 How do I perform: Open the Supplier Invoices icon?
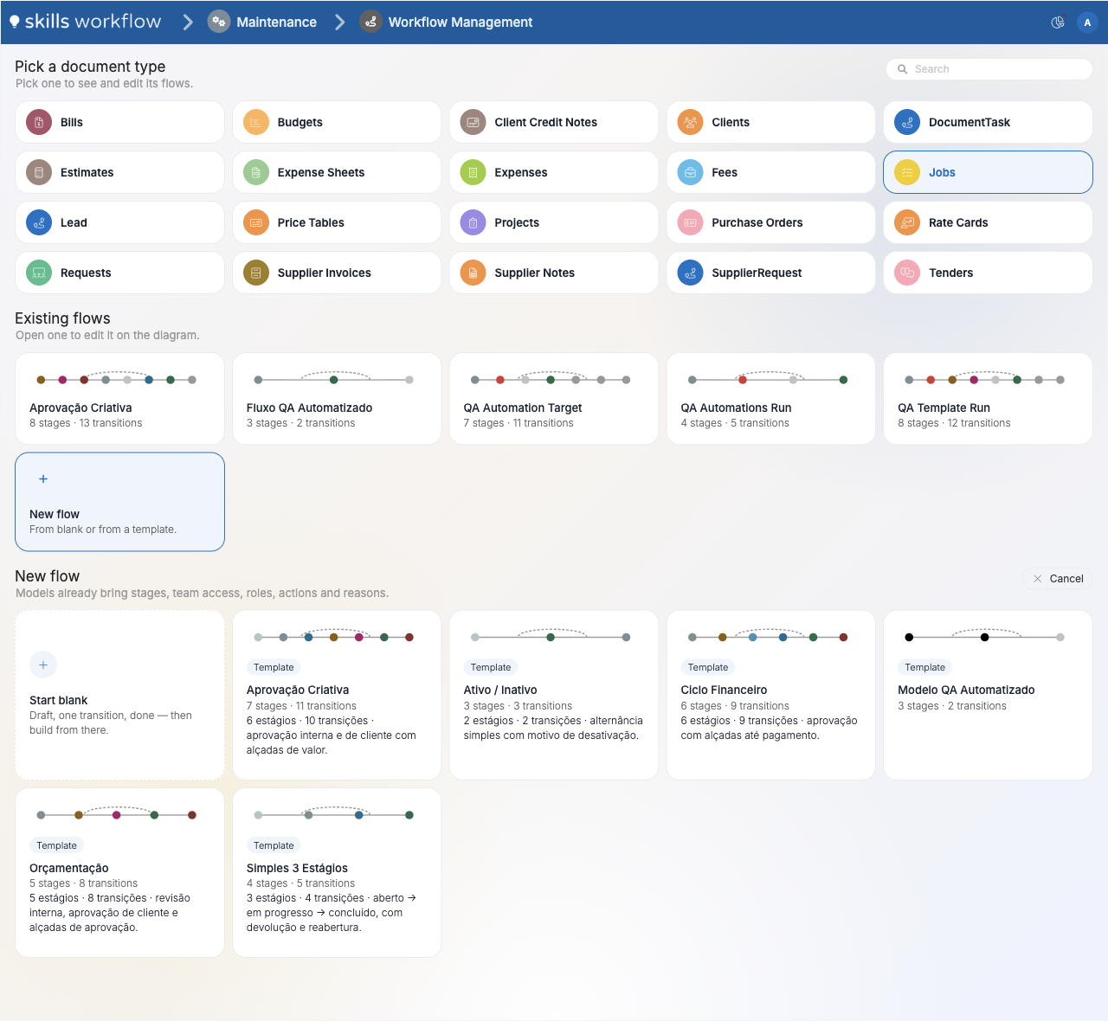click(x=256, y=273)
